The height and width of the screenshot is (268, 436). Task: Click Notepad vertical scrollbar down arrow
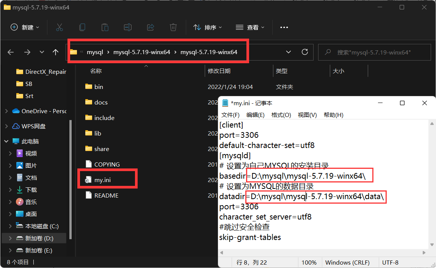pyautogui.click(x=432, y=245)
